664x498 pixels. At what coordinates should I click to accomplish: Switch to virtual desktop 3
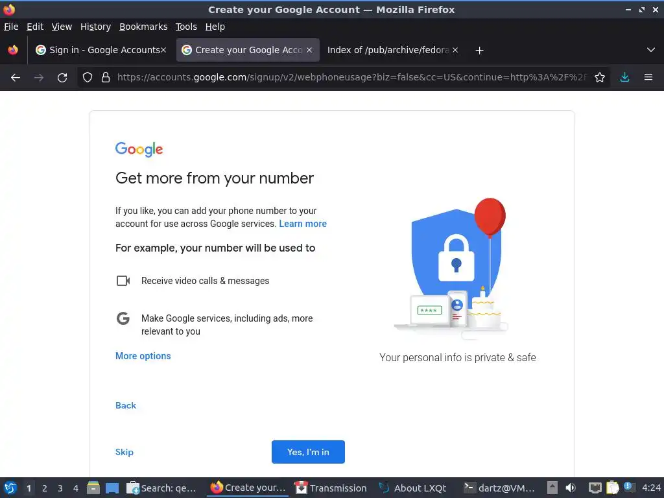60,488
